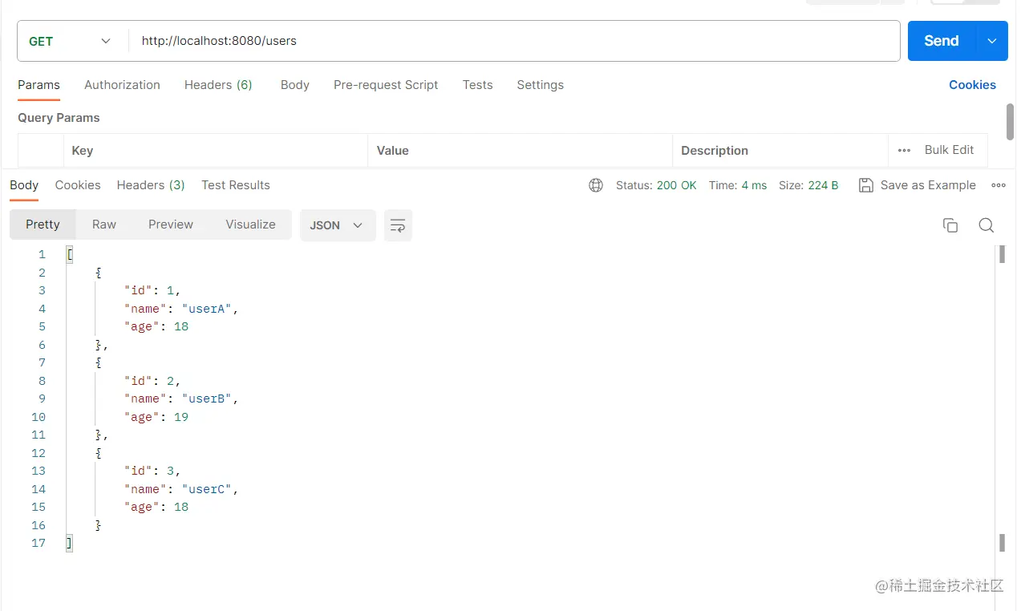The height and width of the screenshot is (611, 1021).
Task: Open the response Cookies tab
Action: point(78,185)
